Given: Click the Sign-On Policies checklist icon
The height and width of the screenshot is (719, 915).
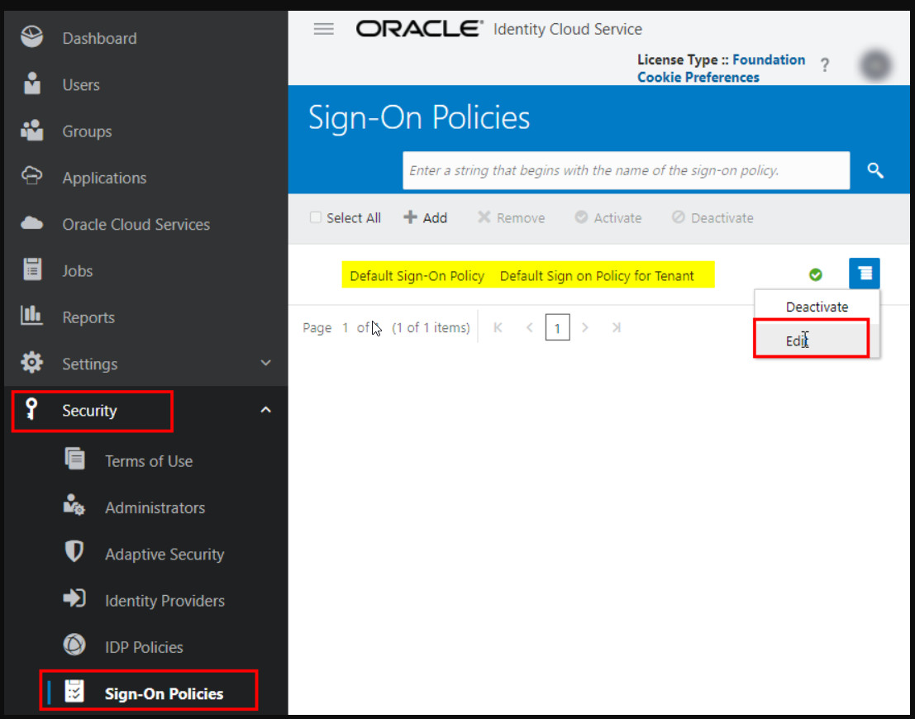Looking at the screenshot, I should pos(74,692).
